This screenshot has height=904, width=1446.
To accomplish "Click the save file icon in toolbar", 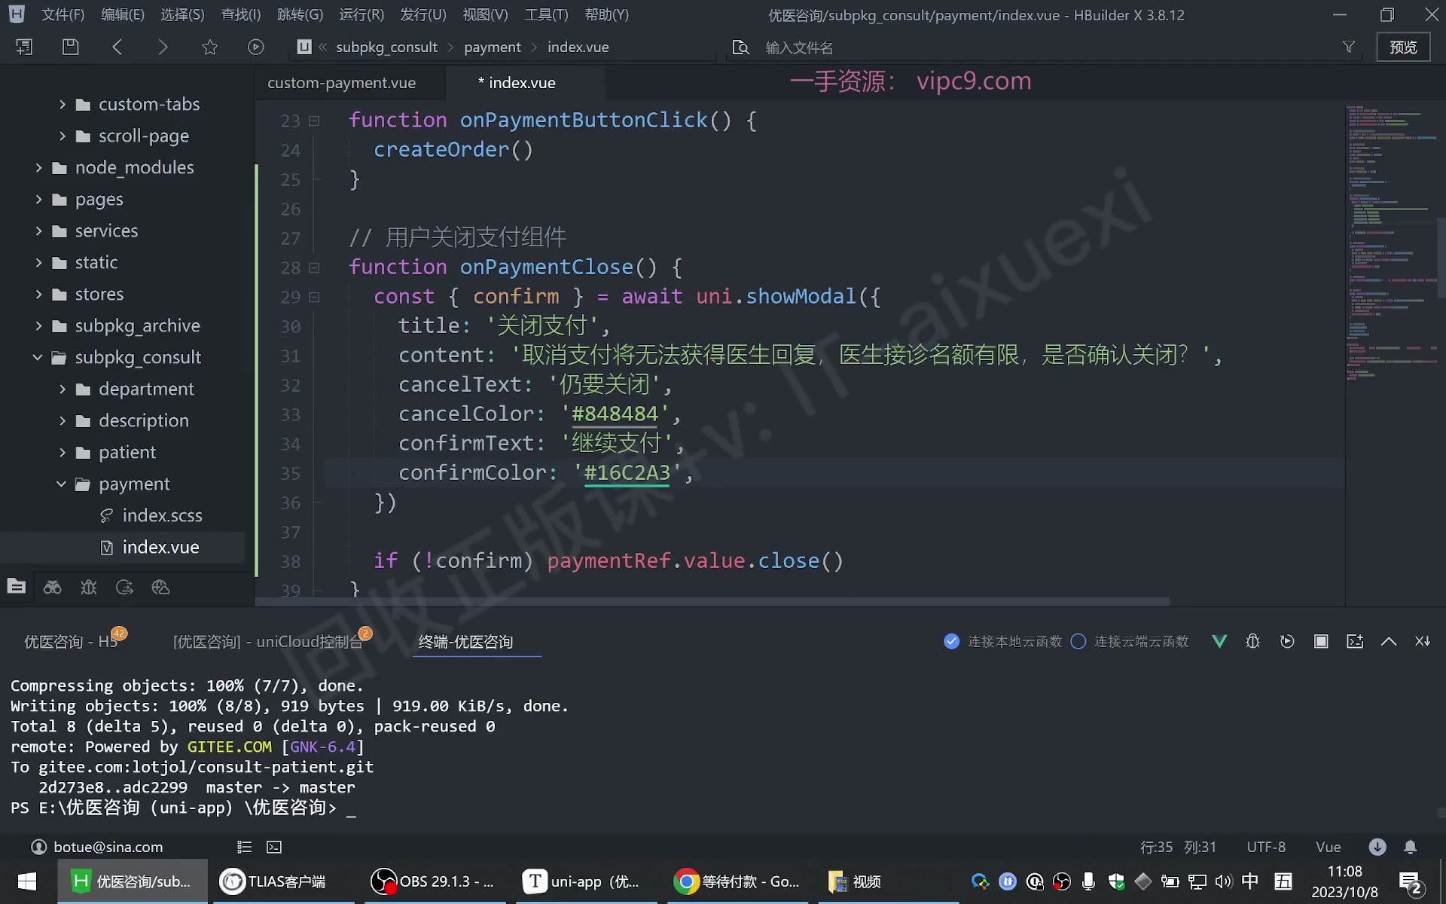I will coord(70,47).
